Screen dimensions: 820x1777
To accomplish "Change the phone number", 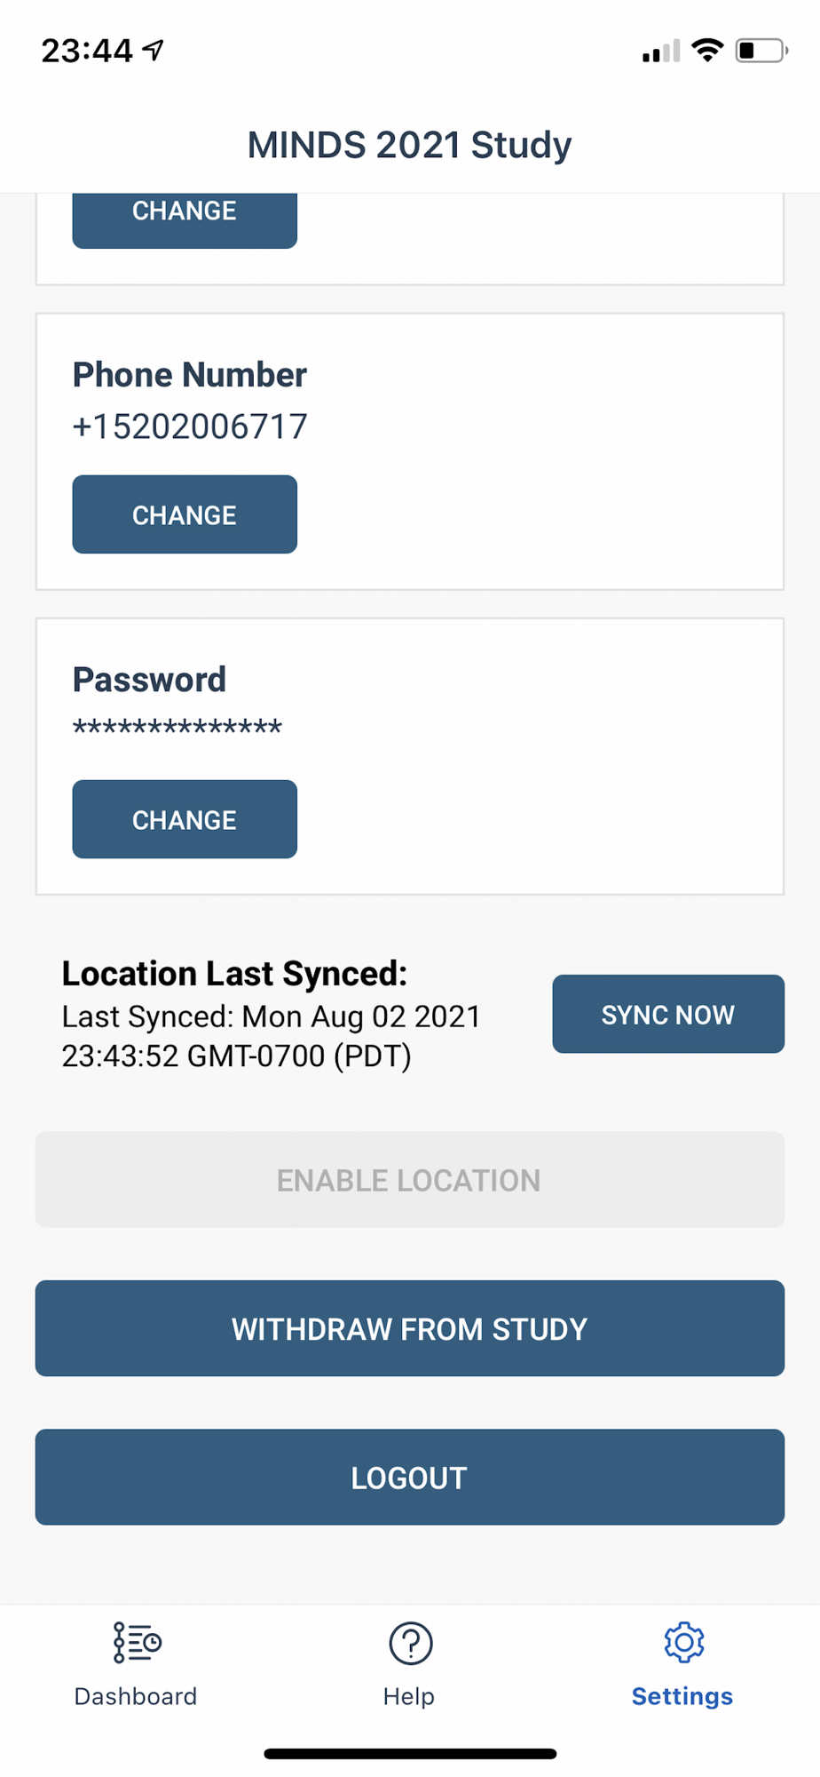I will tap(185, 514).
